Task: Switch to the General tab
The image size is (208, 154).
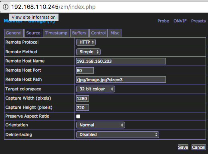Action: coord(14,33)
